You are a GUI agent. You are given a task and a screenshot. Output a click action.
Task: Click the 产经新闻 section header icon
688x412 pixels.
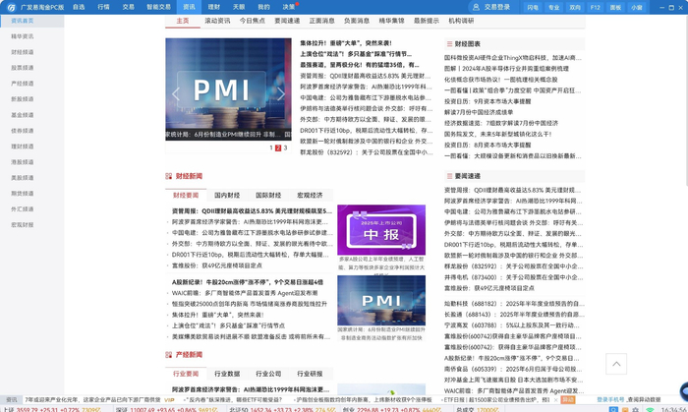(169, 355)
